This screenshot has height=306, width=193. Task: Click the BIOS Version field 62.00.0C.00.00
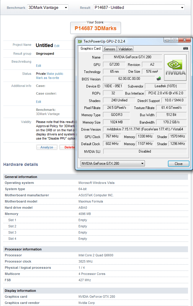(x=129, y=79)
